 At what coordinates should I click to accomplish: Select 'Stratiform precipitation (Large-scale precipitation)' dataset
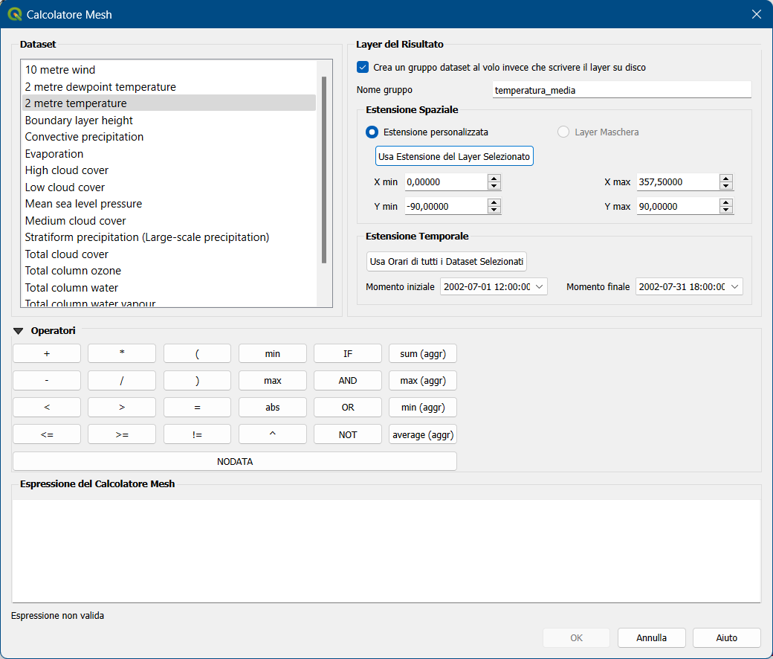pos(169,237)
